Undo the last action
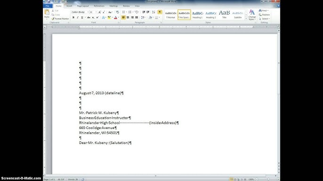The width and height of the screenshot is (323, 181). coord(53,1)
